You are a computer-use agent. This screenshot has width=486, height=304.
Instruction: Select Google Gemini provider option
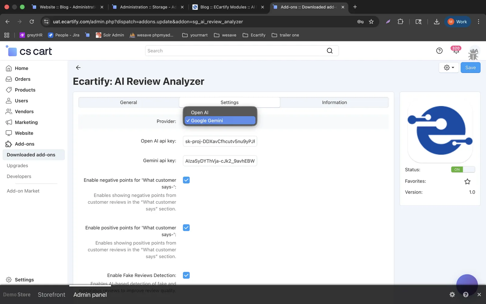[220, 121]
